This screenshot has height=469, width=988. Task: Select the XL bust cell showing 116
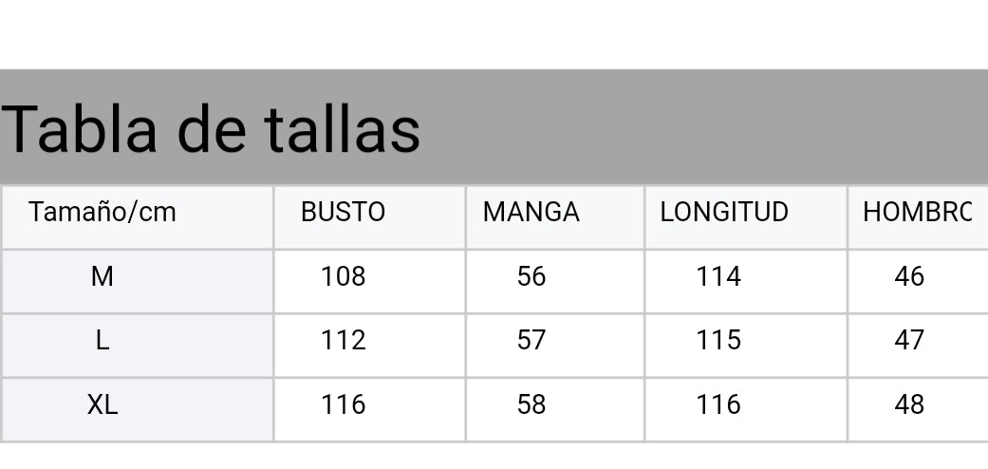(343, 404)
